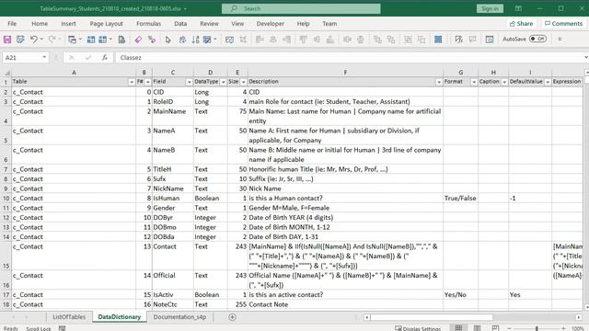This screenshot has height=331, width=589.
Task: Open the DataType column filter dropdown
Action: coord(223,82)
